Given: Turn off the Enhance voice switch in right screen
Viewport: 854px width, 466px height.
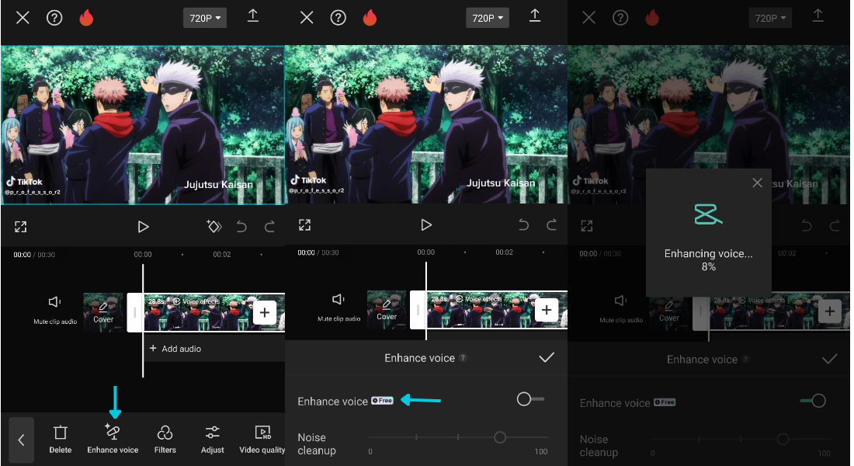Looking at the screenshot, I should [813, 401].
